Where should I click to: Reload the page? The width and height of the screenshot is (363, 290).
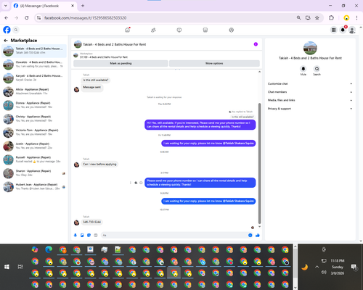point(27,17)
